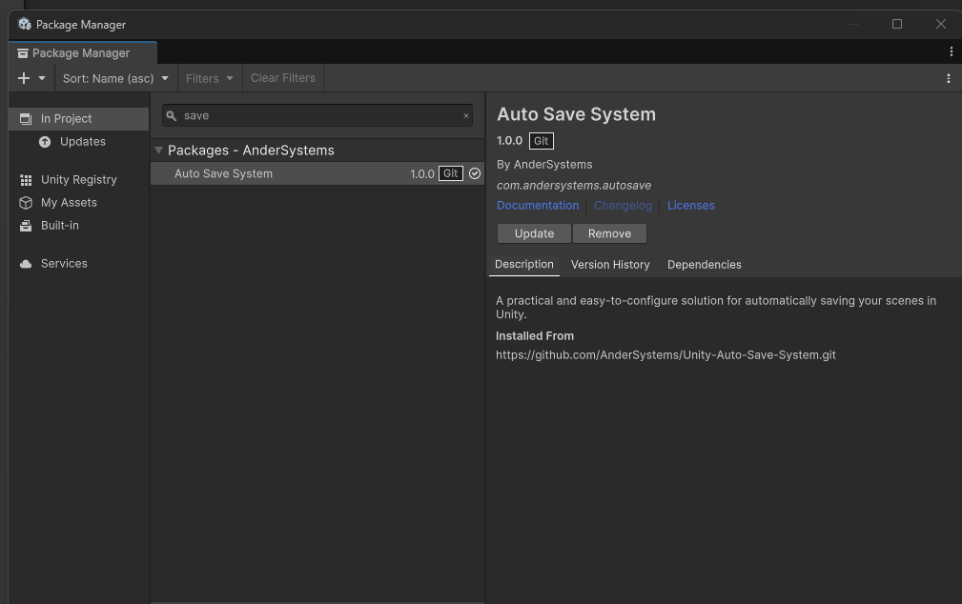Maximize the Package Manager window

pyautogui.click(x=897, y=24)
